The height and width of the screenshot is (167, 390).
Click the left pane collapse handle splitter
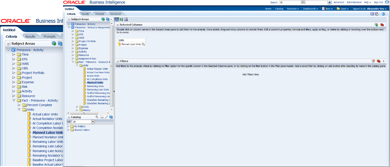pyautogui.click(x=114, y=91)
